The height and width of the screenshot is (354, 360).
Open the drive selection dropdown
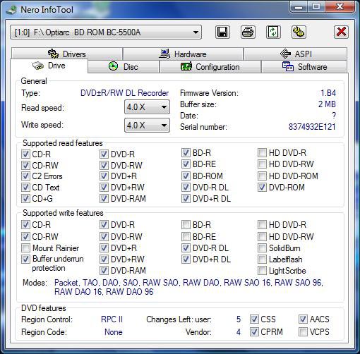pyautogui.click(x=106, y=32)
